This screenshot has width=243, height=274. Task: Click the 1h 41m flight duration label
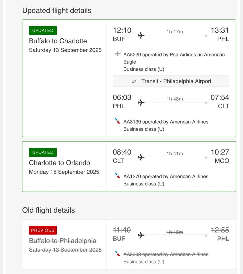[175, 153]
